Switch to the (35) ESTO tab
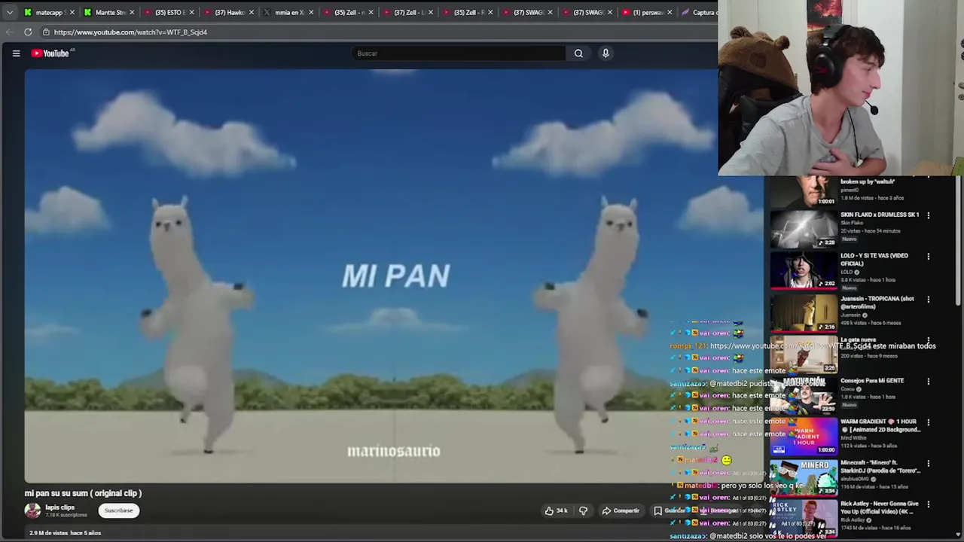This screenshot has width=964, height=542. [x=169, y=12]
